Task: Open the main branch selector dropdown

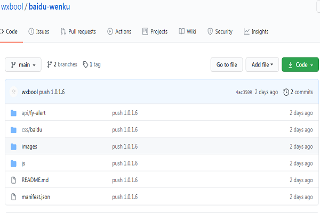Action: coord(23,64)
